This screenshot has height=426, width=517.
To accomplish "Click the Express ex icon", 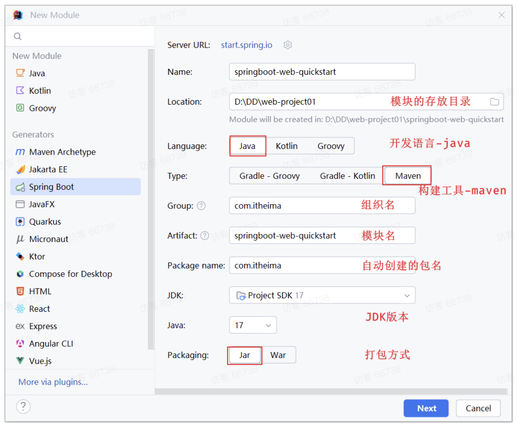I will coord(20,326).
